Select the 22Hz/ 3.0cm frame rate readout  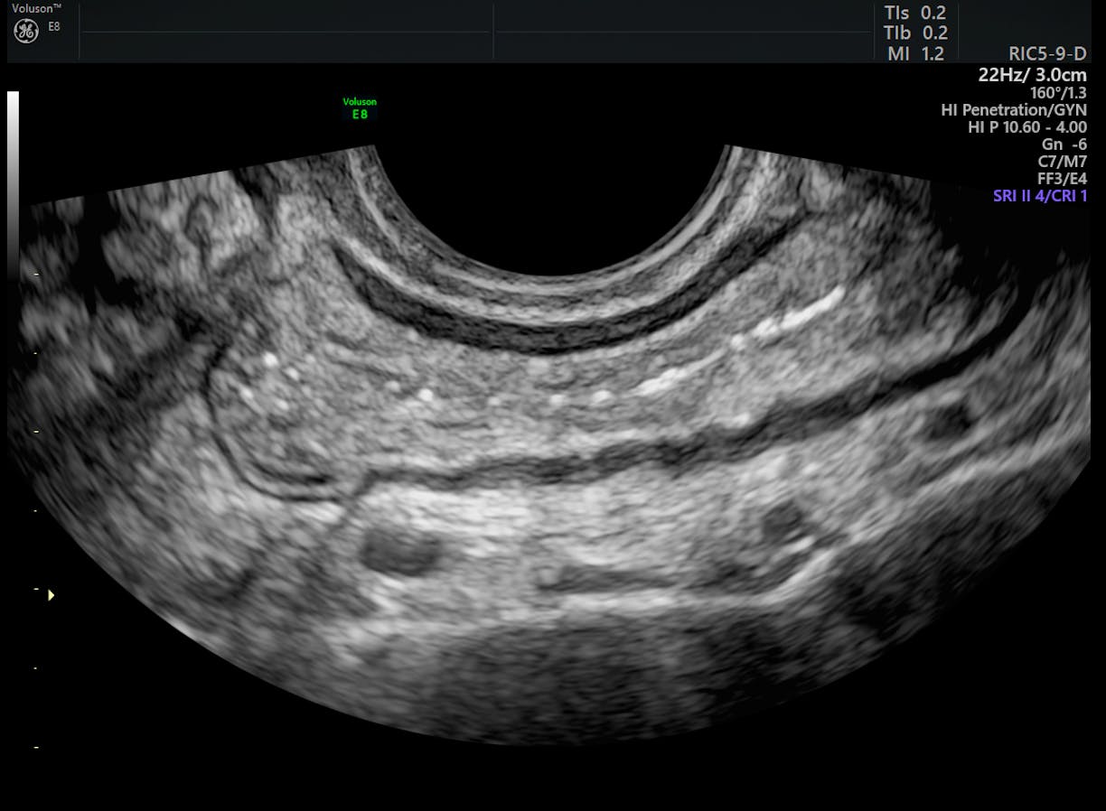tap(1032, 74)
